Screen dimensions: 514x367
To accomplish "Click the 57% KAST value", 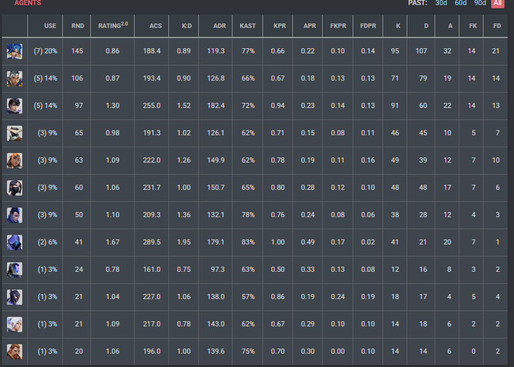I will (248, 297).
